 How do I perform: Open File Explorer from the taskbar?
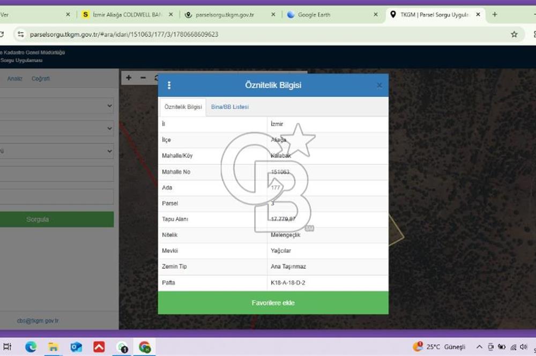(53, 347)
